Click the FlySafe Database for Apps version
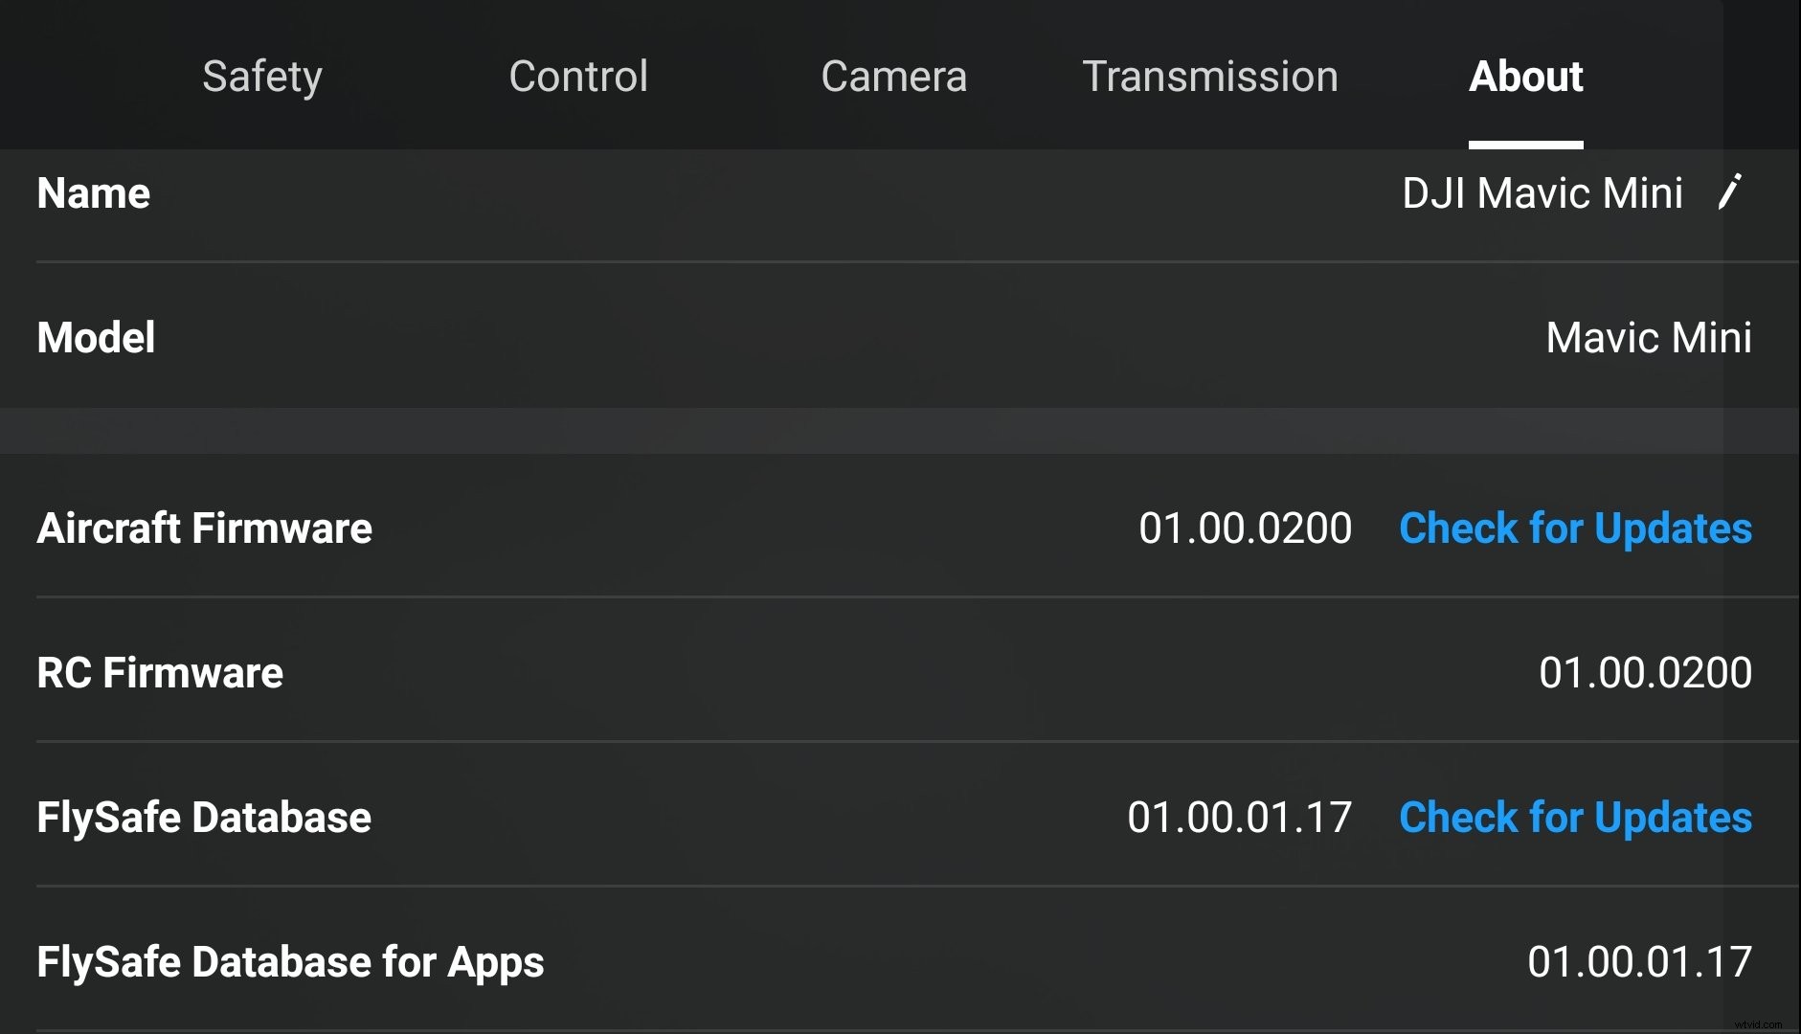1801x1034 pixels. [x=1642, y=961]
